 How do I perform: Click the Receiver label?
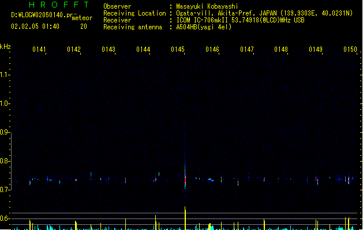117,20
